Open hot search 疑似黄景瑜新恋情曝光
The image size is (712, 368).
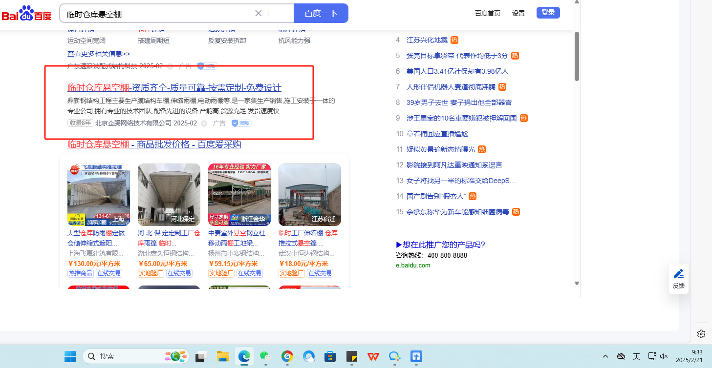point(441,149)
